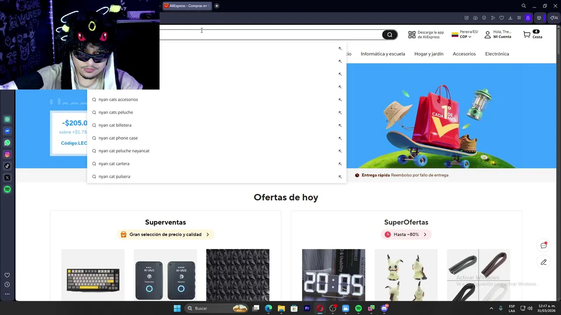This screenshot has width=561, height=315.
Task: Open WhatsApp in the sidebar
Action: coord(7,143)
